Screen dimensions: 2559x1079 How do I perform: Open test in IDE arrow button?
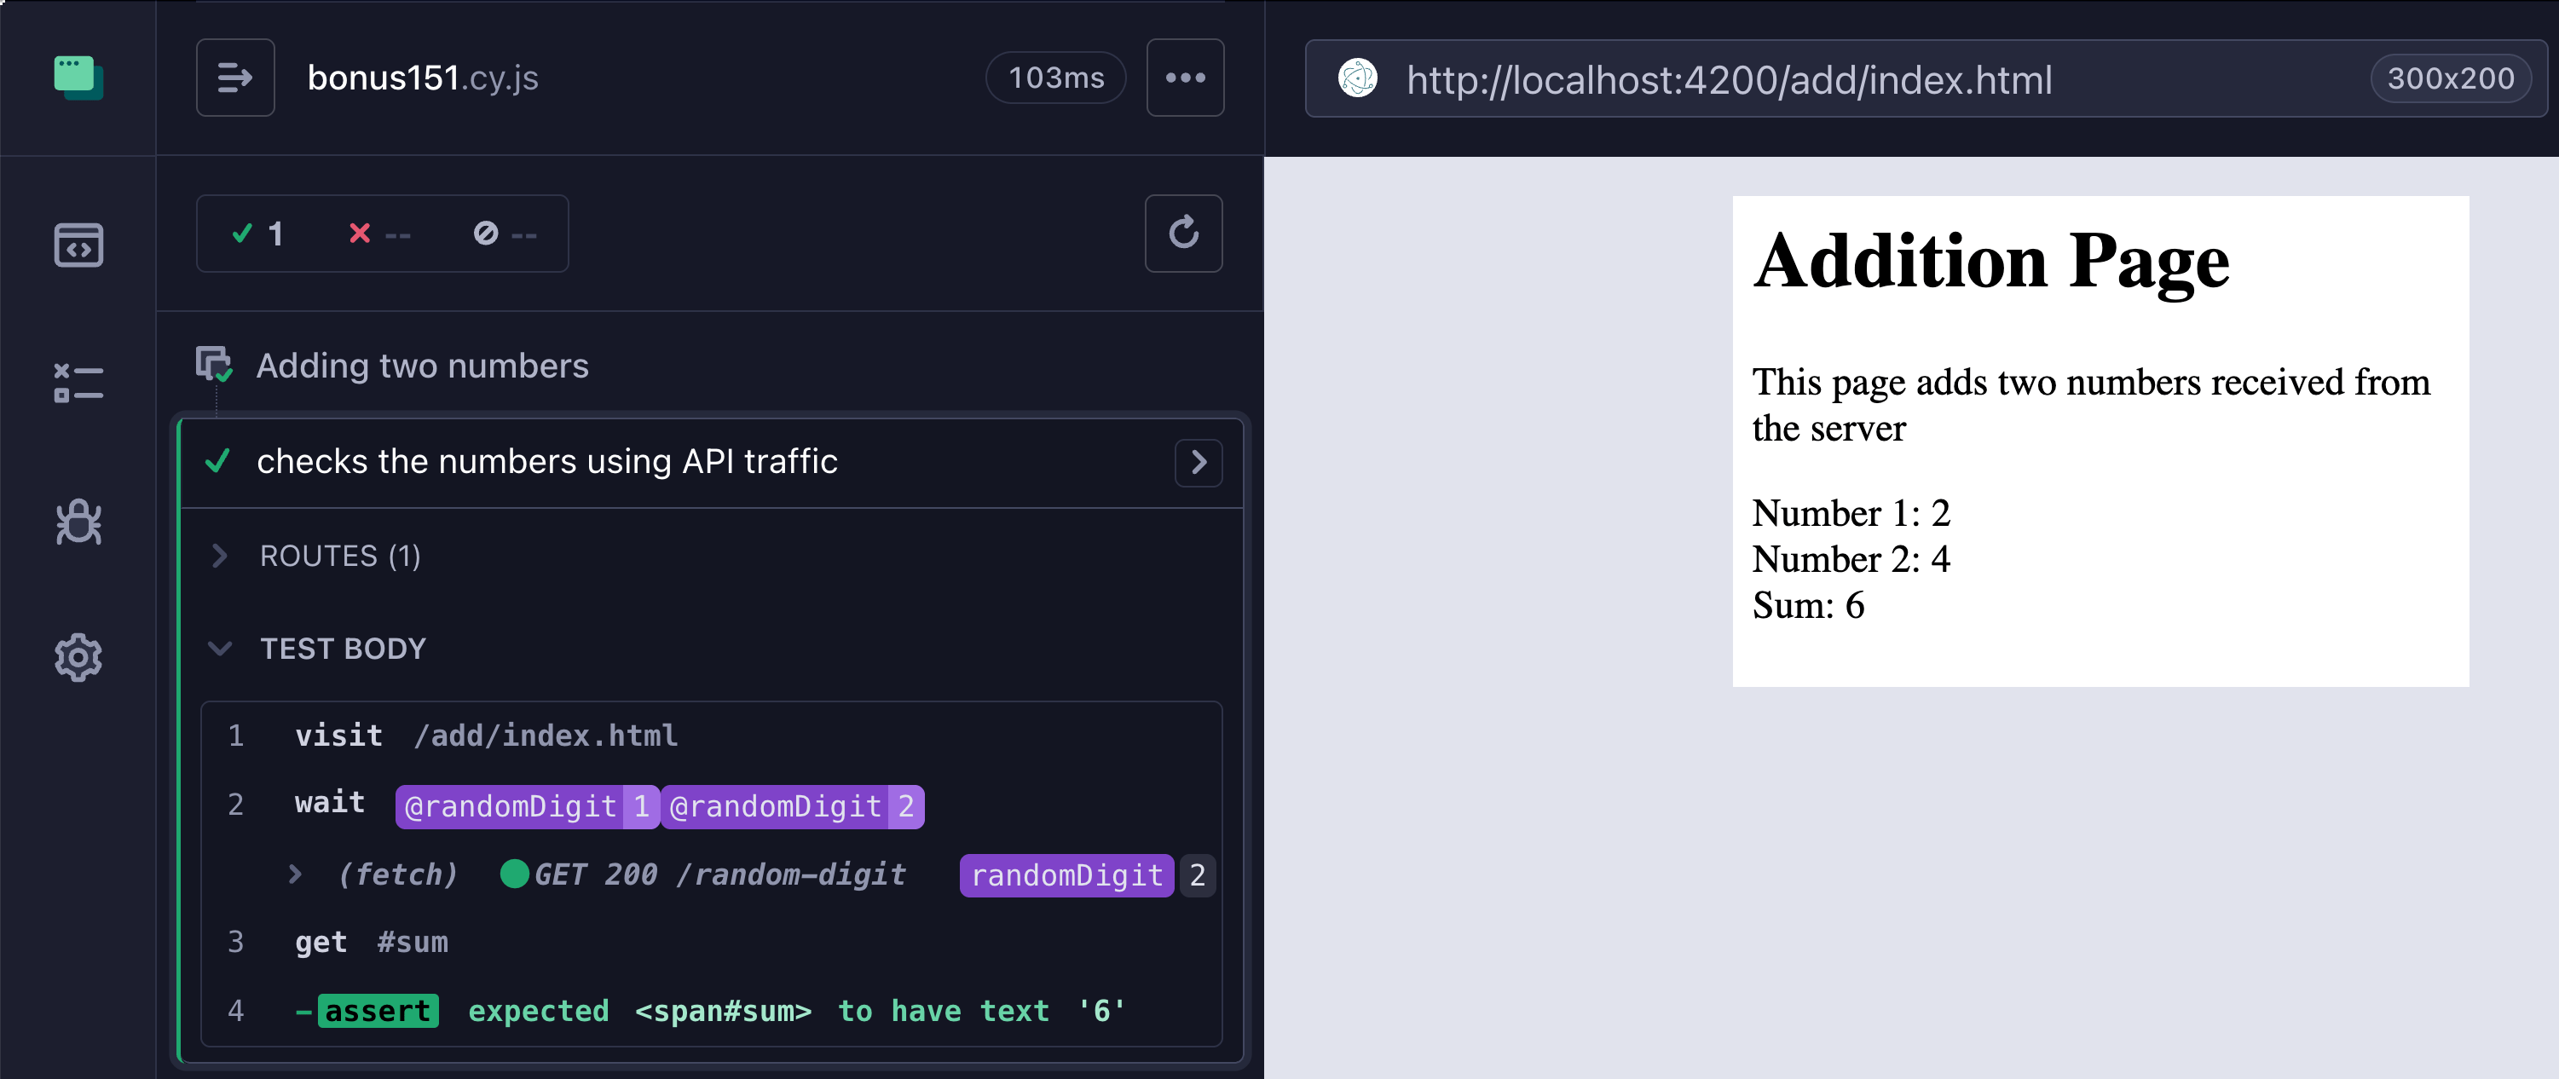point(1198,462)
